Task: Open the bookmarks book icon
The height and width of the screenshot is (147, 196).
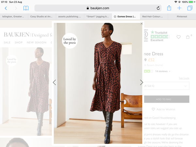Action: 26,8
